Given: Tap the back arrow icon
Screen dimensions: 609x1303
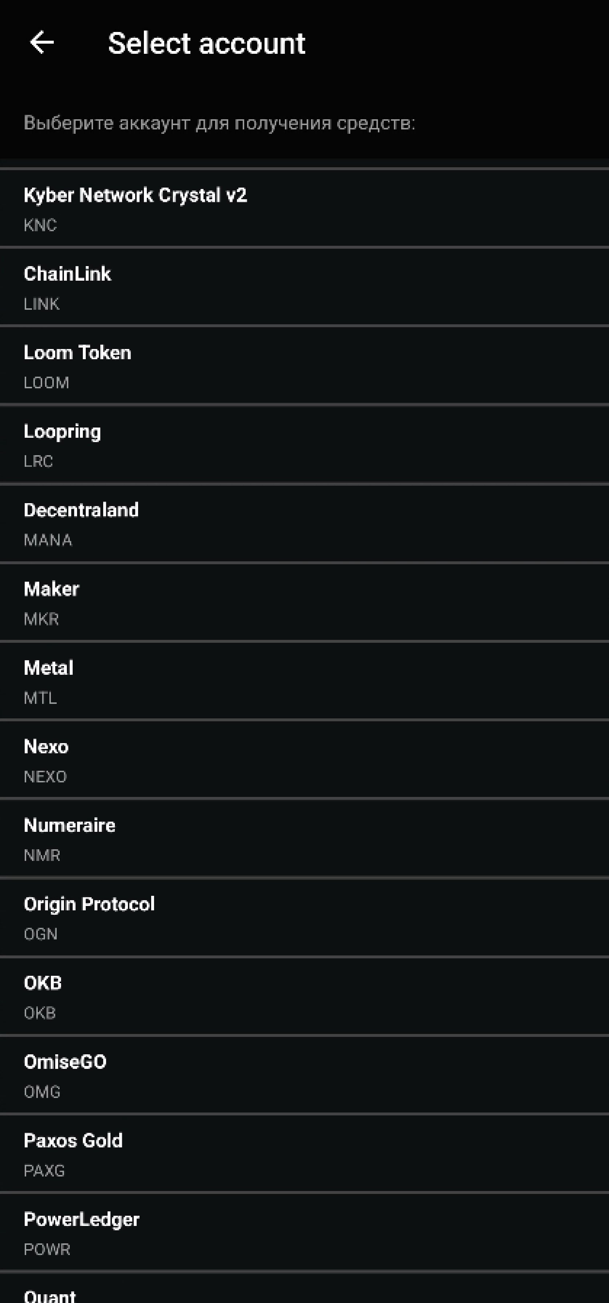Looking at the screenshot, I should [x=42, y=43].
